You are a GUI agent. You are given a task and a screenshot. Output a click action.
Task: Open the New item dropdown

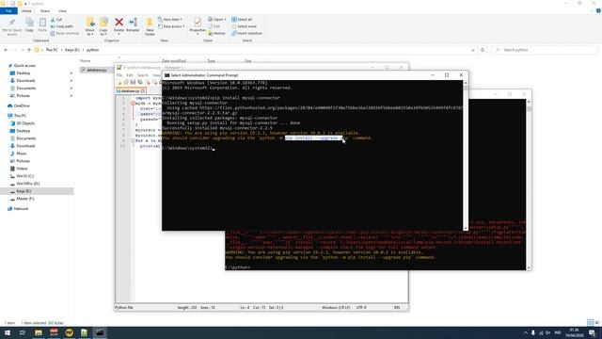pyautogui.click(x=170, y=20)
